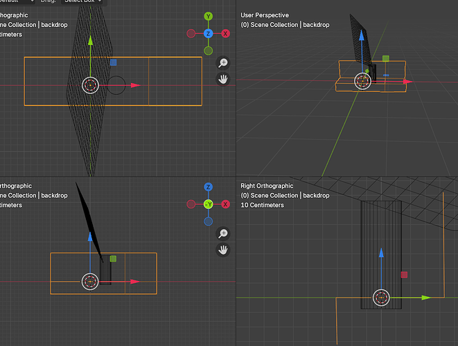Viewport: 458px width, 346px height.
Task: Grab red X move arrow in top-left viewport
Action: 135,85
